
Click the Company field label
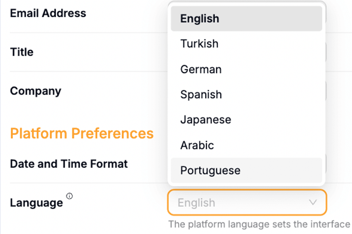coord(35,91)
